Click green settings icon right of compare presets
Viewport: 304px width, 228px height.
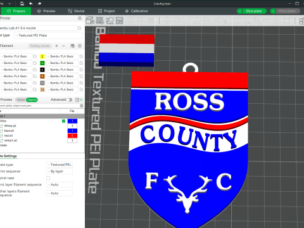tap(82, 99)
